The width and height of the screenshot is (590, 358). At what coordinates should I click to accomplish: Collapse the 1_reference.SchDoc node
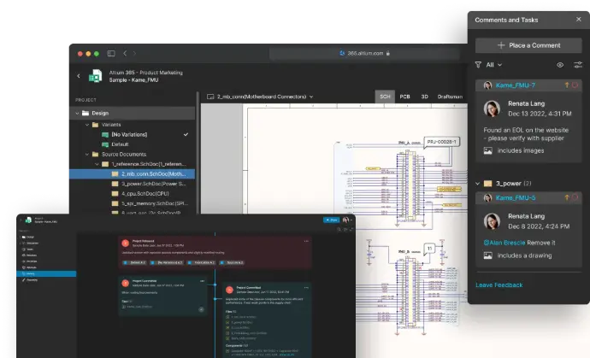pyautogui.click(x=97, y=164)
